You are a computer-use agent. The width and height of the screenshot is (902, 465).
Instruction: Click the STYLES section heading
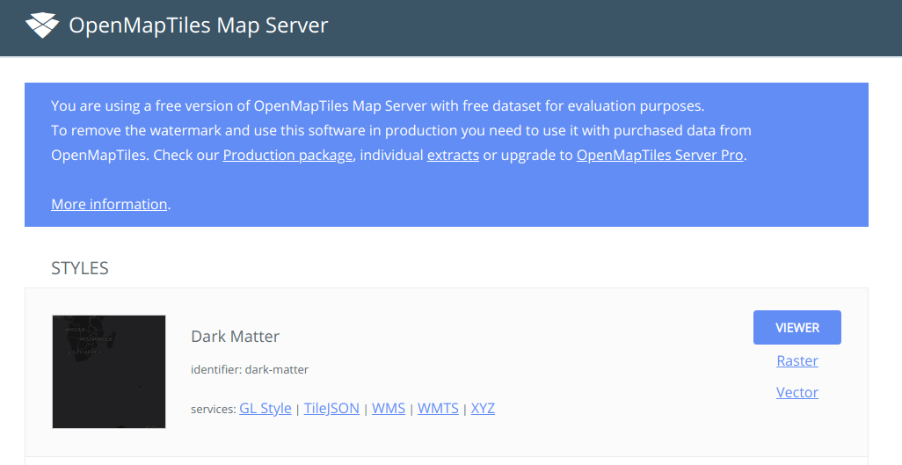pyautogui.click(x=80, y=268)
